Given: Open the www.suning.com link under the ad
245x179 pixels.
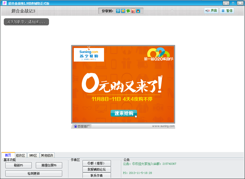Looking at the screenshot, I should 163,126.
